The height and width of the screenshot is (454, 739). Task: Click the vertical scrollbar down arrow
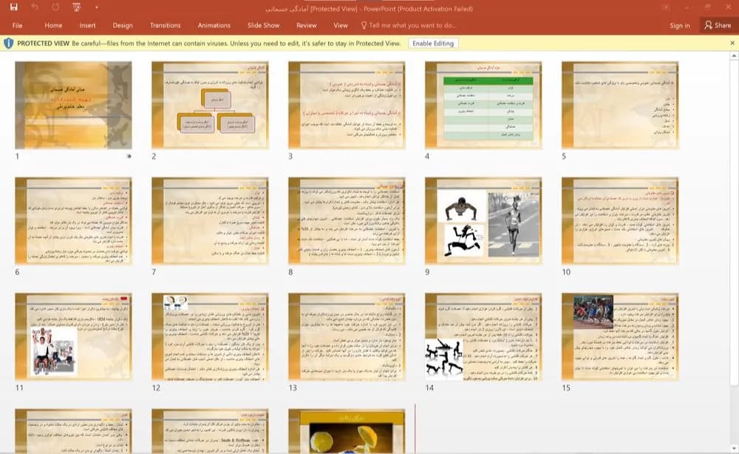(734, 448)
